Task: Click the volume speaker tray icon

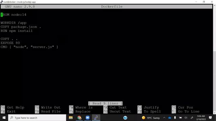Action: pos(186,118)
